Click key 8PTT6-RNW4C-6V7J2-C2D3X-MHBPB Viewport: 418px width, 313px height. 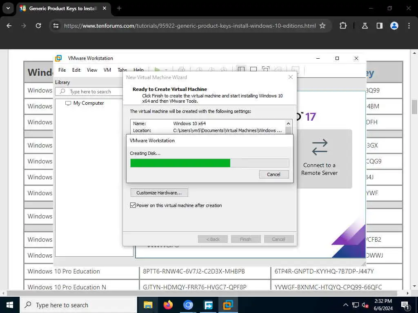194,271
